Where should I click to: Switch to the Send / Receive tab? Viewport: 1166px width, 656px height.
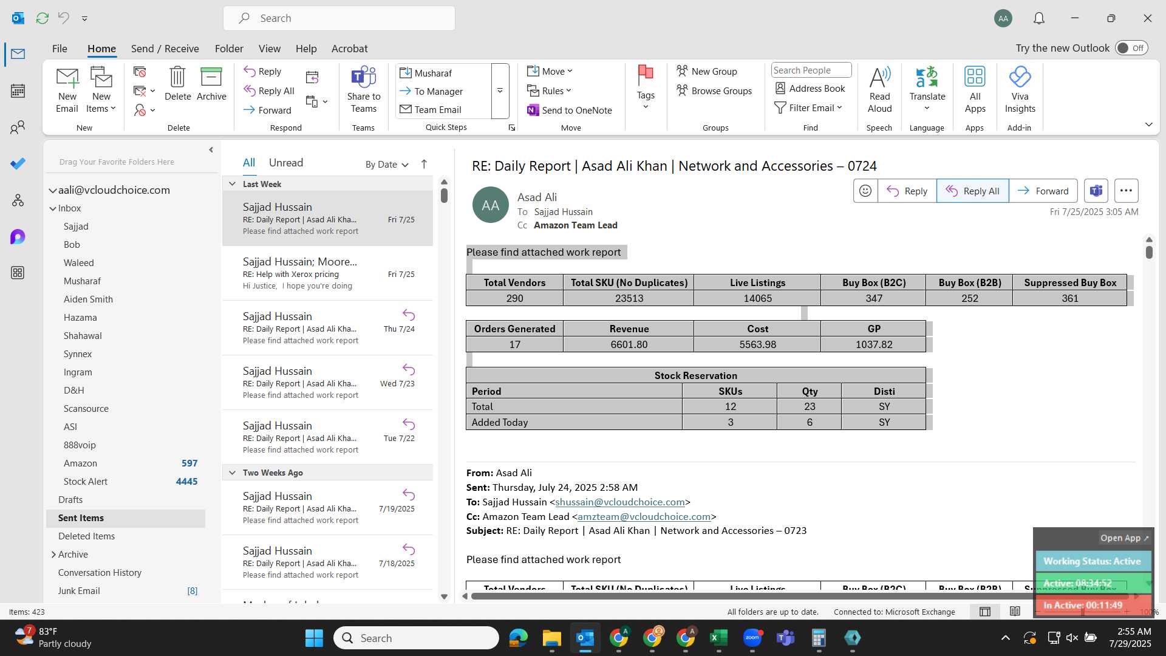165,49
